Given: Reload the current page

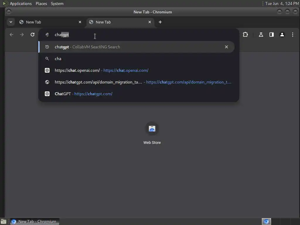Looking at the screenshot, I should [33, 35].
